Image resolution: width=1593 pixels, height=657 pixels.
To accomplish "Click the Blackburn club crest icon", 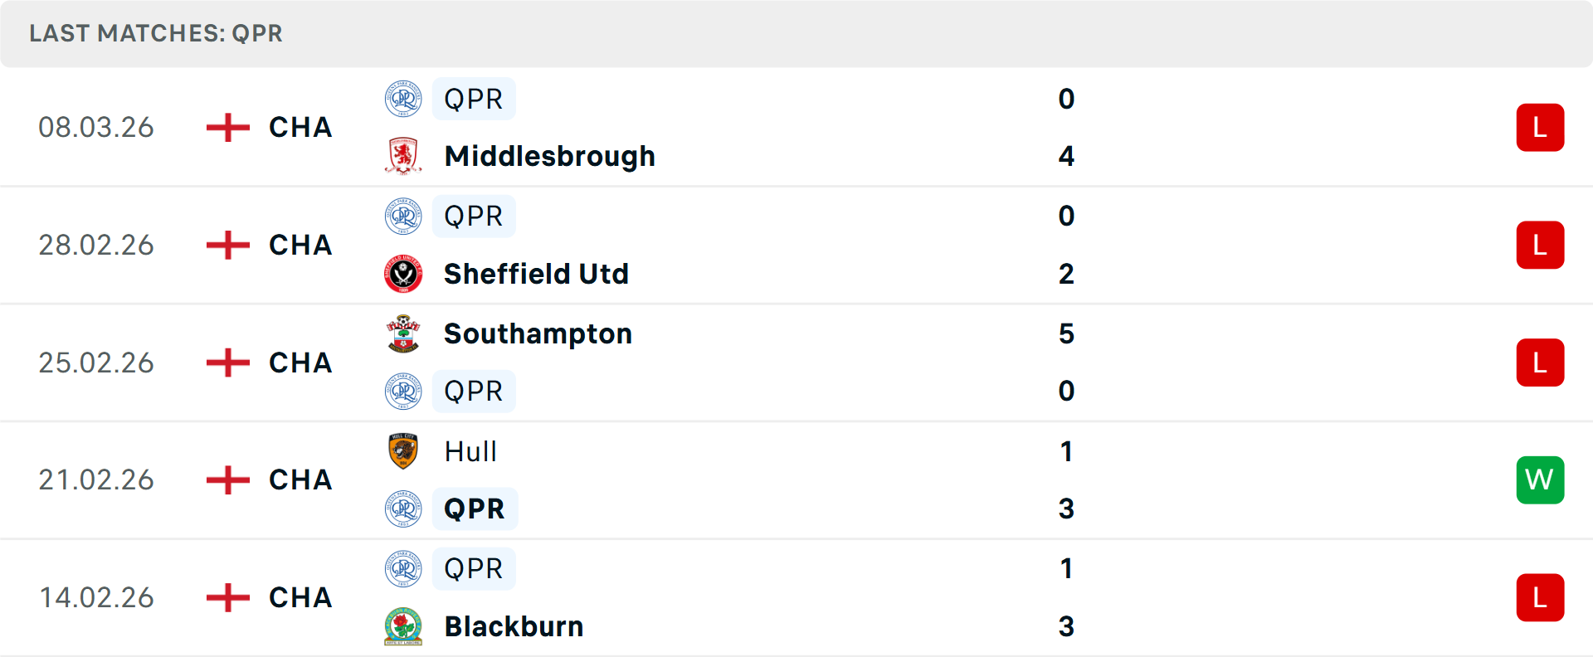I will 403,626.
